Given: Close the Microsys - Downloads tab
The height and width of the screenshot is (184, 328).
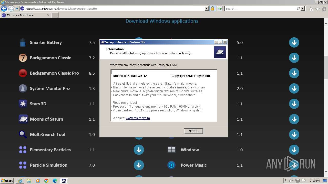Looking at the screenshot, I should [48, 15].
